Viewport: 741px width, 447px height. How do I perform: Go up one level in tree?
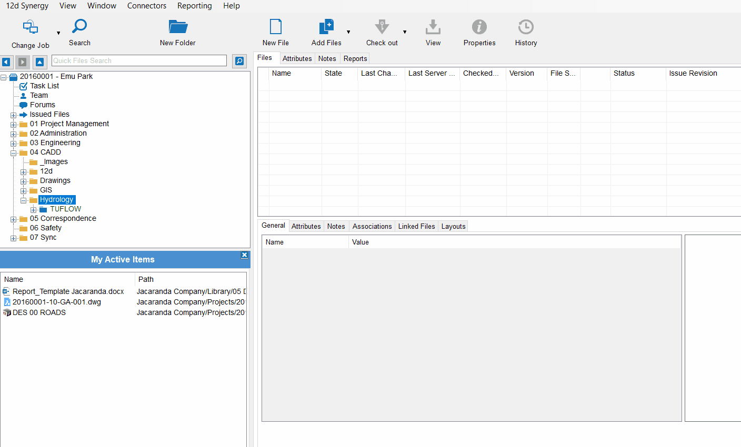click(39, 62)
